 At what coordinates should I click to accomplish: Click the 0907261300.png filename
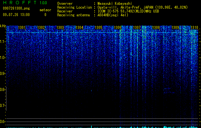coord(16,9)
